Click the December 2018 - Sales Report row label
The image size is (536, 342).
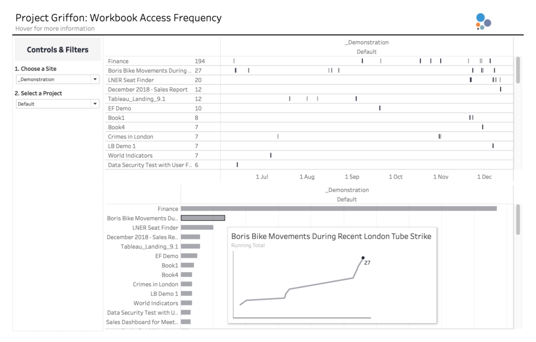(148, 90)
